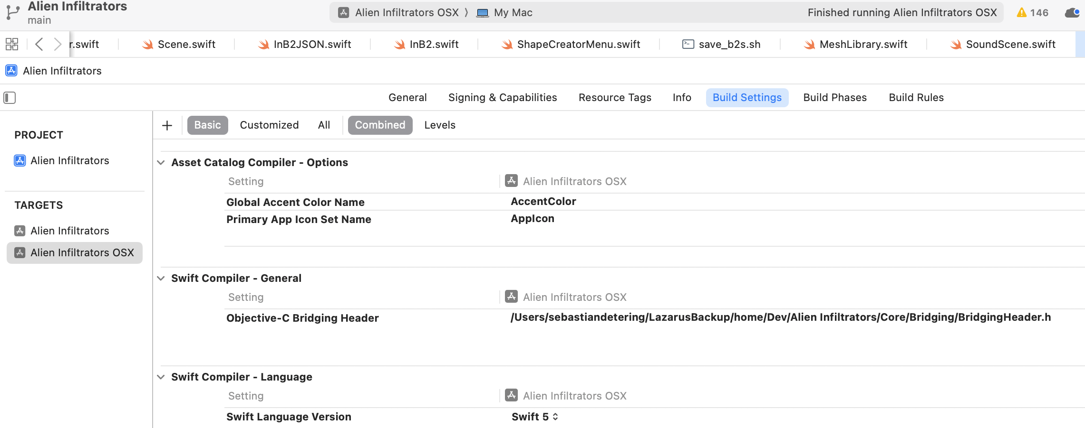Screen dimensions: 1085x428
Task: Show All build settings filter
Action: (324, 125)
